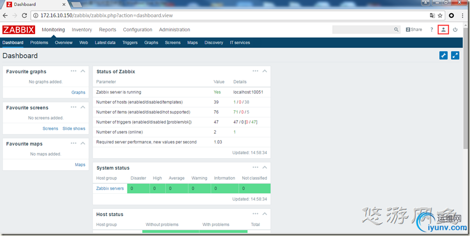Go to Problems submenu
The height and width of the screenshot is (236, 470).
point(39,43)
